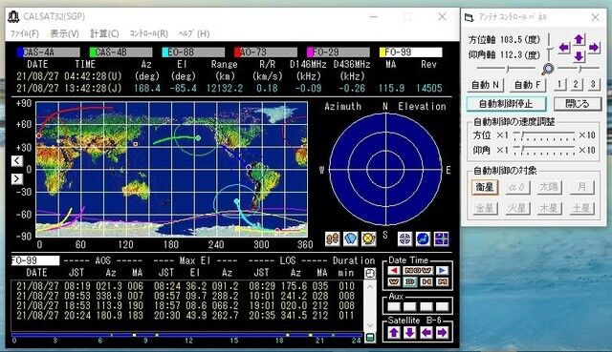Choose the H time-step unit
This screenshot has height=352, width=612.
(x=426, y=281)
